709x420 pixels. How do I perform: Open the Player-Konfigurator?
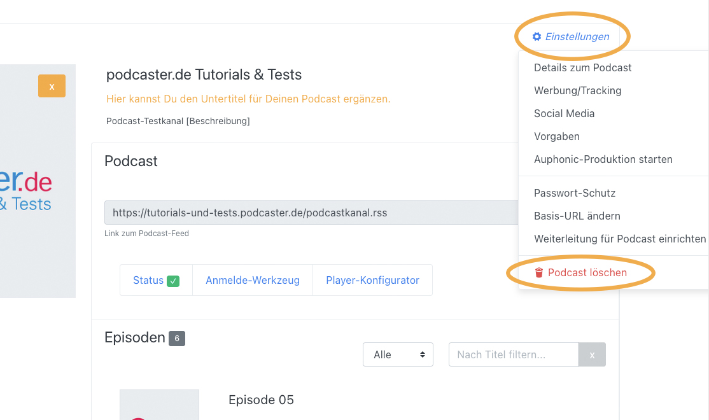point(372,280)
